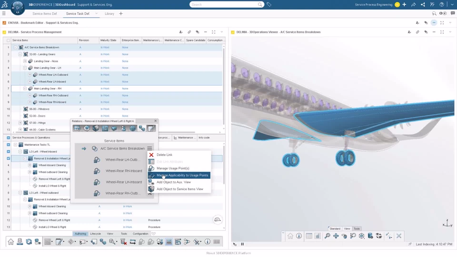Expand Wheel-Rear LH-Outboard node
This screenshot has width=457, height=257.
[30, 75]
